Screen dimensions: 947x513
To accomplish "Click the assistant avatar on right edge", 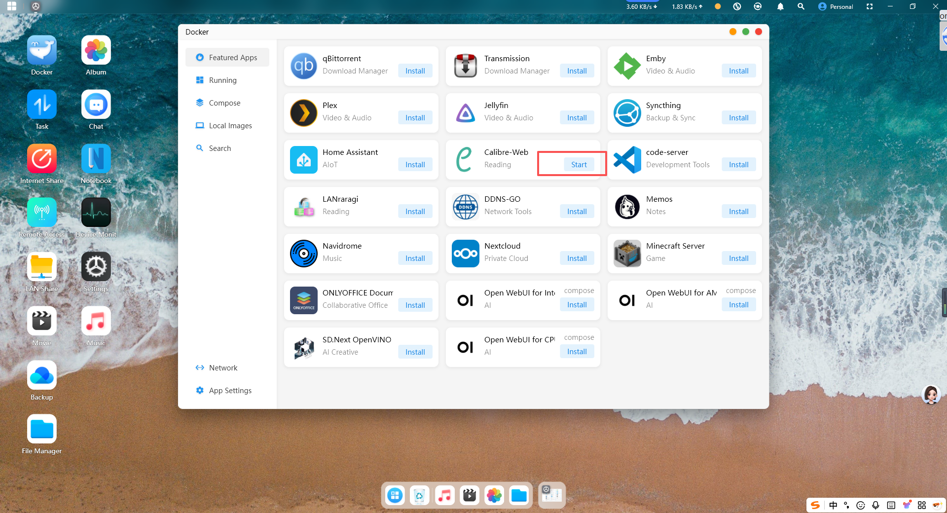I will (931, 395).
